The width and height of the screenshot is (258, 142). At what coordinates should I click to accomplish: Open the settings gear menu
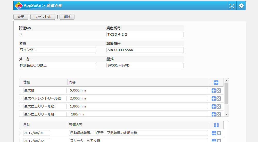point(241,6)
